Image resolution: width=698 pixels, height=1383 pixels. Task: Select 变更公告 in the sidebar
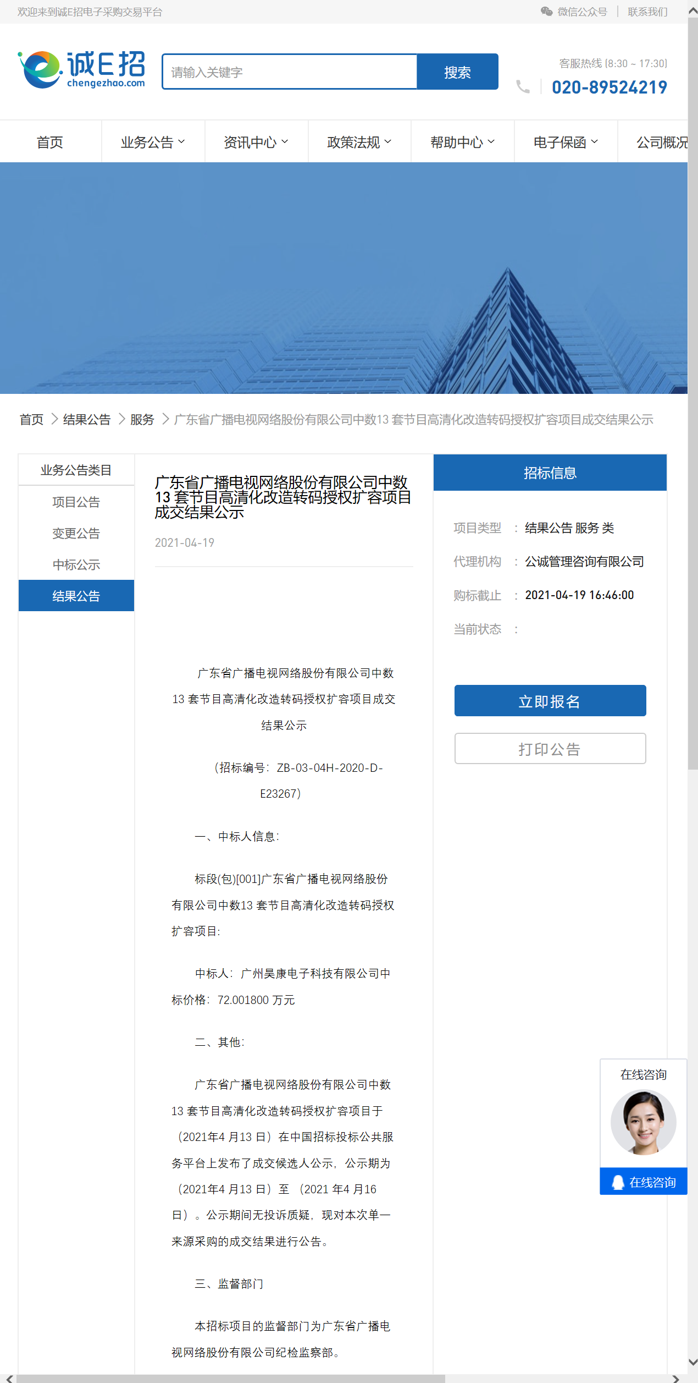[x=76, y=533]
